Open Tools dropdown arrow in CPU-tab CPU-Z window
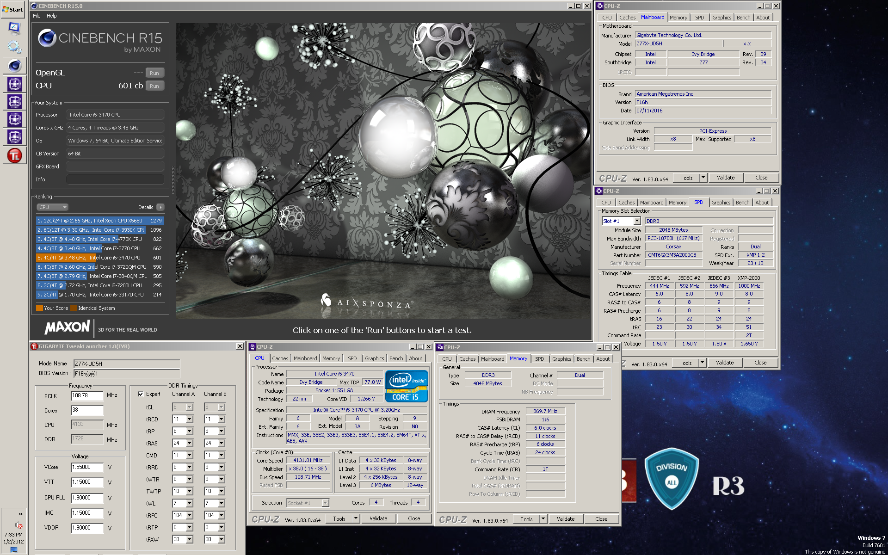This screenshot has height=555, width=888. (356, 519)
